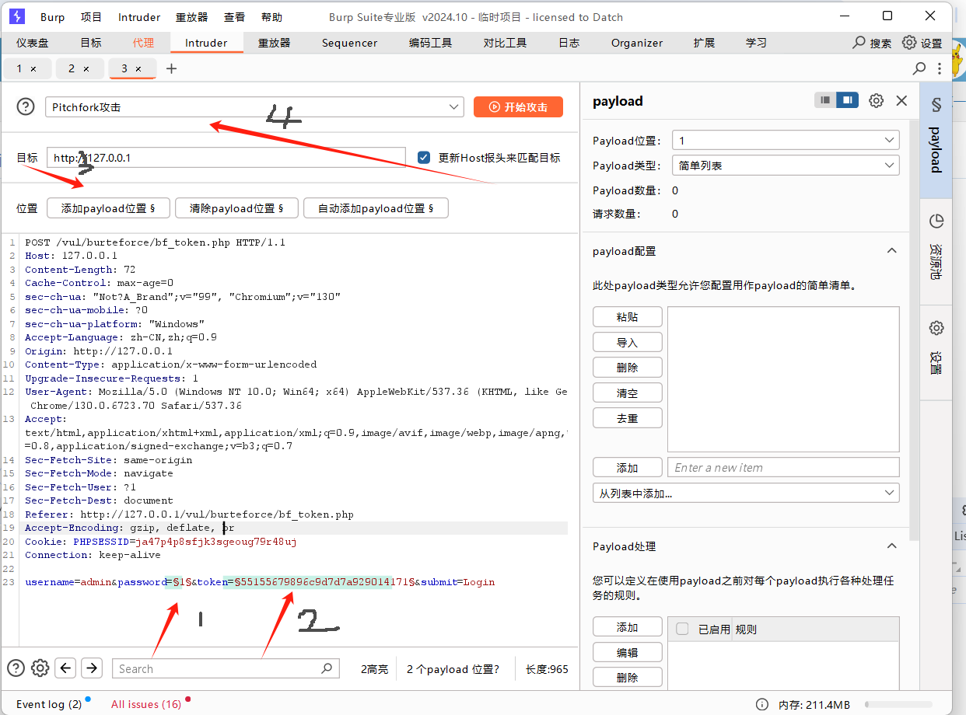The image size is (966, 715).
Task: Collapse the payload配置 section
Action: (892, 251)
